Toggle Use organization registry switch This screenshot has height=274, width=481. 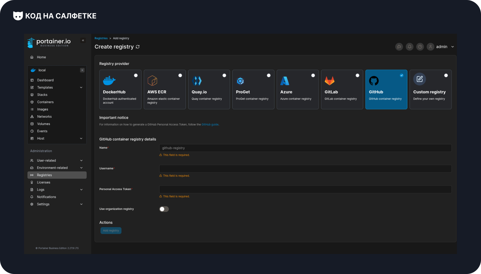(164, 209)
